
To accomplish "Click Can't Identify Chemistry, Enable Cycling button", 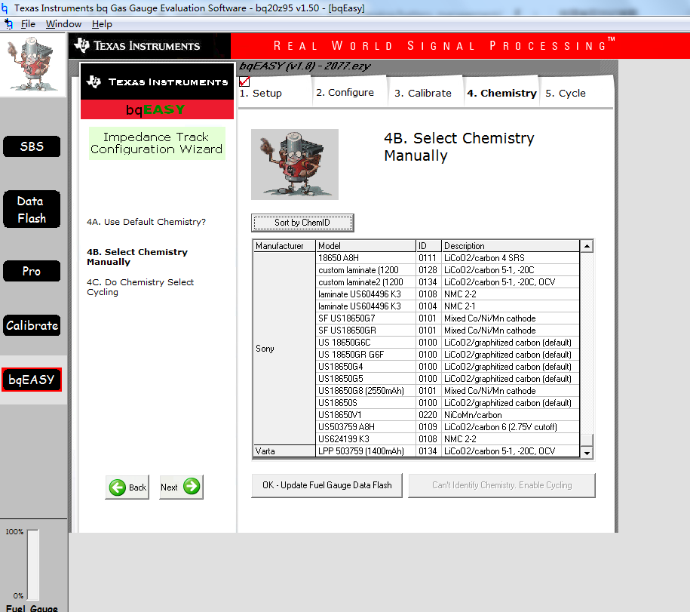I will tap(501, 485).
